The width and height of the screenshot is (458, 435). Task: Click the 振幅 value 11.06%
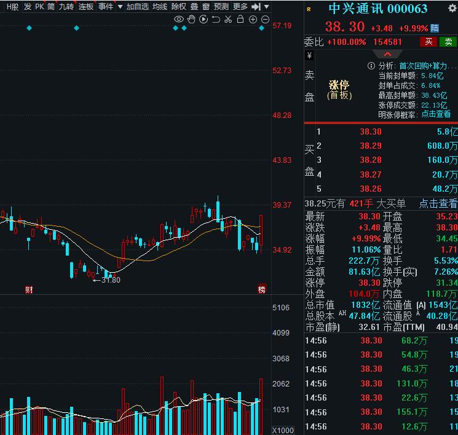[x=366, y=249]
